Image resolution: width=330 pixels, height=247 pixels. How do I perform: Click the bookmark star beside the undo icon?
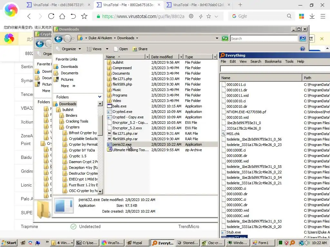coord(84,16)
